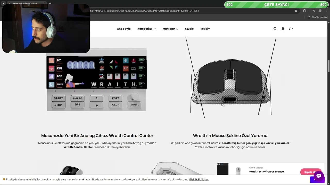330x185 pixels.
Task: Open the Studio page
Action: tap(189, 29)
